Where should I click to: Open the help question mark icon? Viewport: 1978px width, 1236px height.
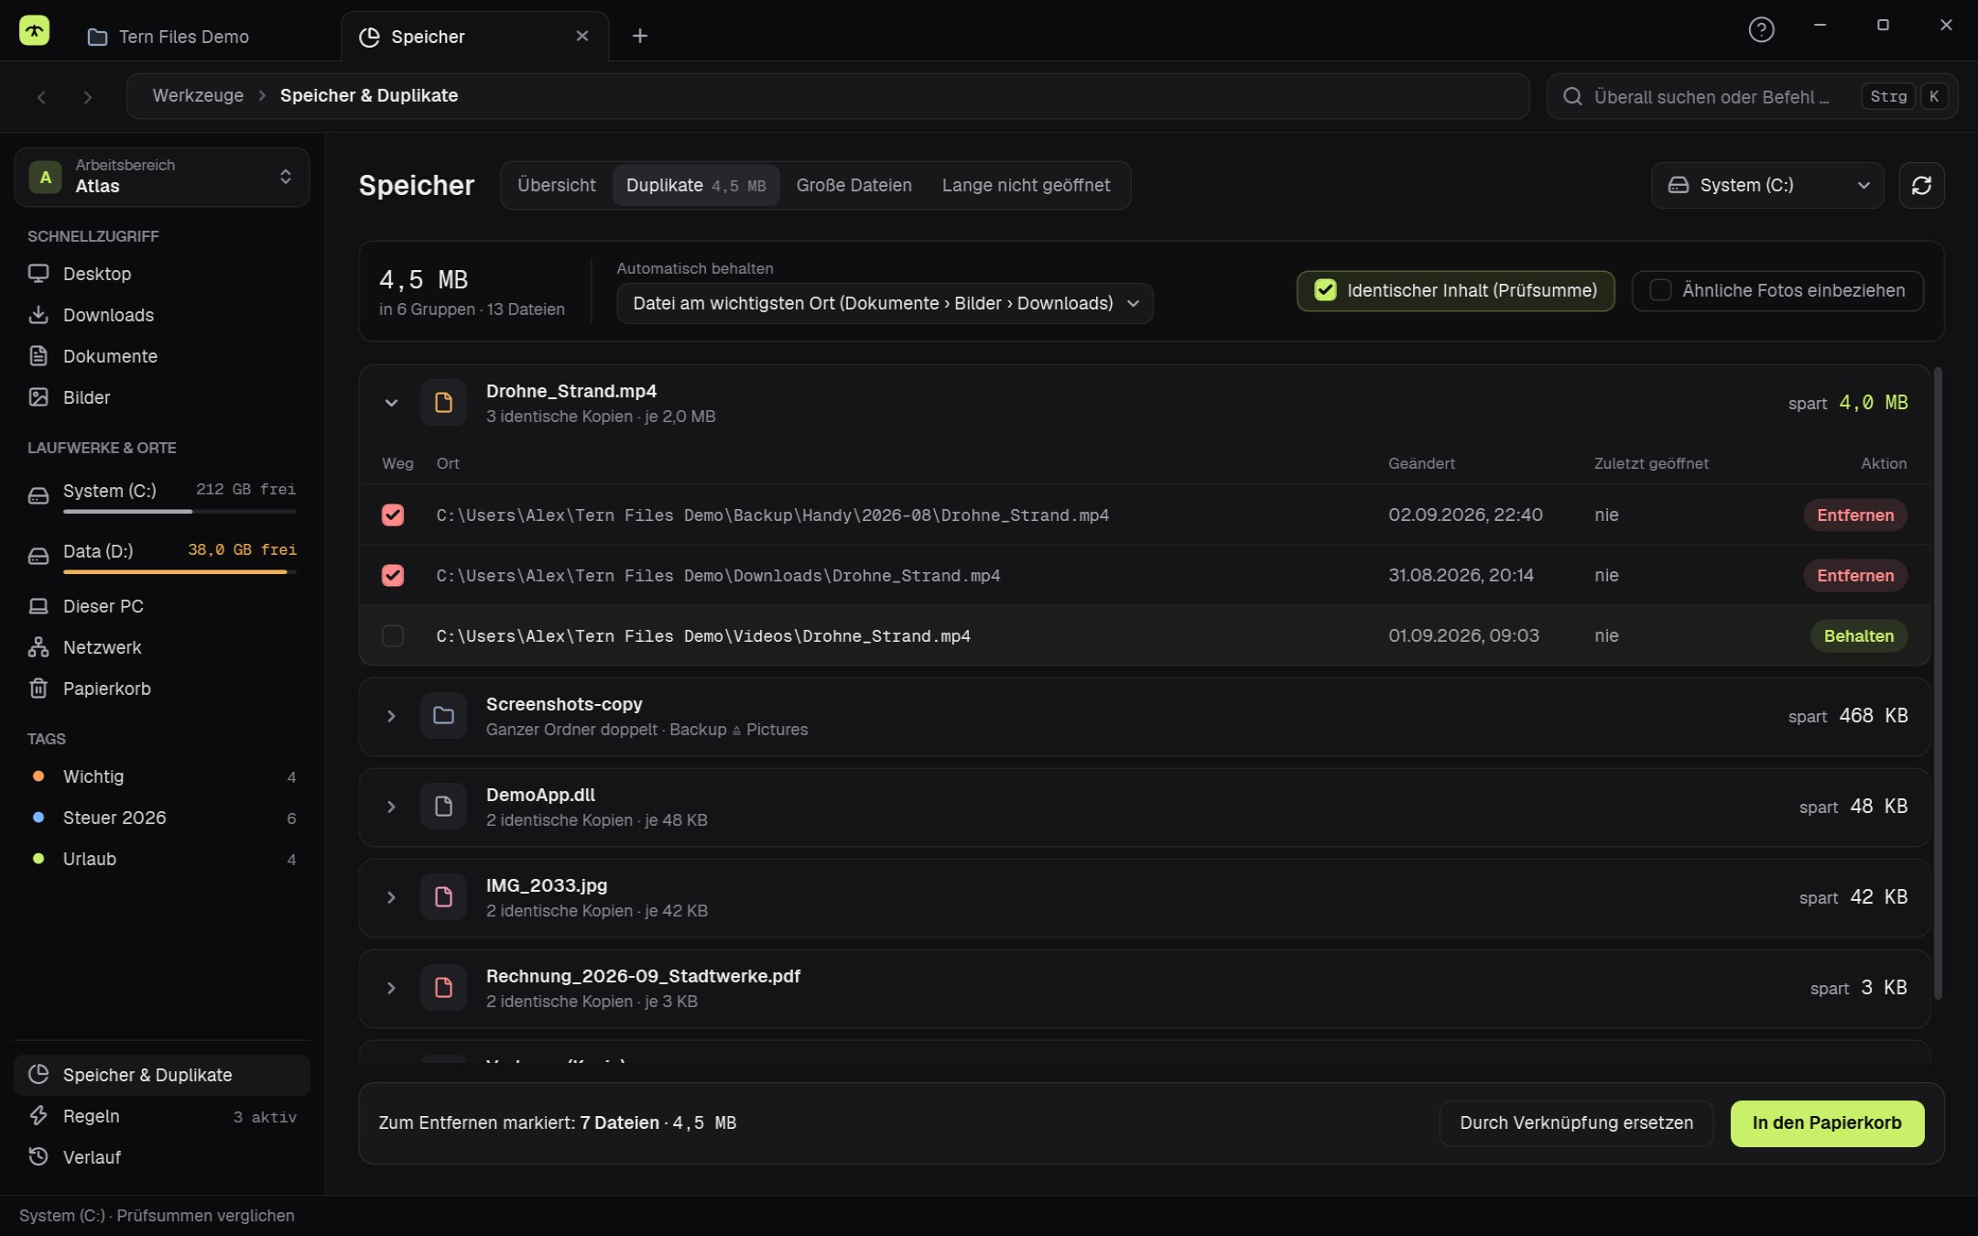[x=1761, y=30]
